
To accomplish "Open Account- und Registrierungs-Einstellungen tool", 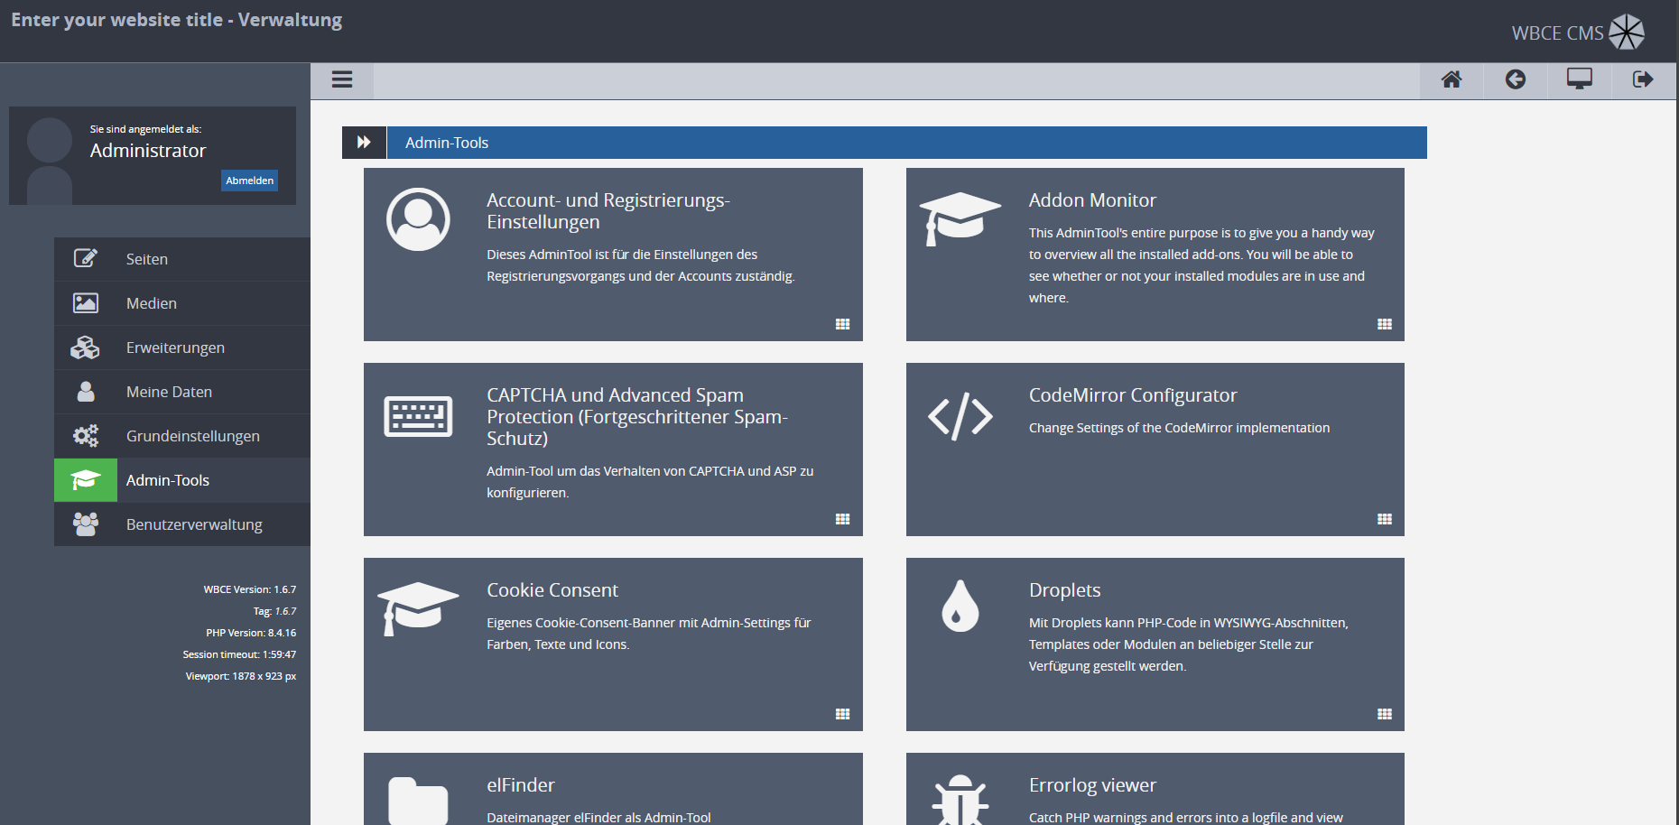I will click(x=608, y=211).
